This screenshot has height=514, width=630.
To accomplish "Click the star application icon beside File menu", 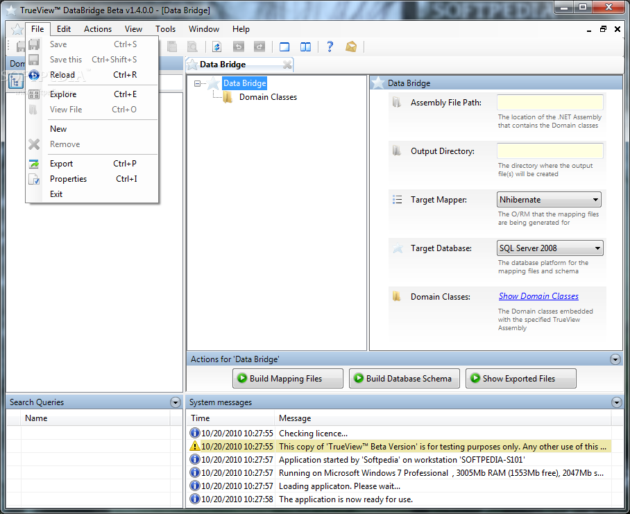I will pos(17,29).
